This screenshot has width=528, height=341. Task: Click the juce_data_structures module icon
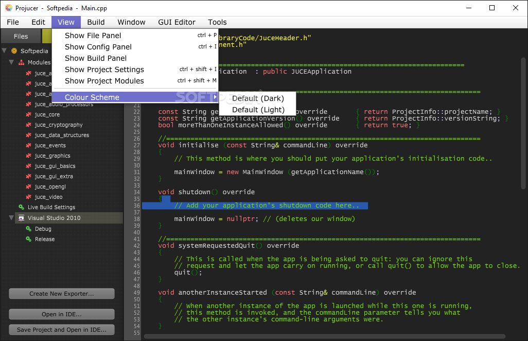(x=29, y=135)
